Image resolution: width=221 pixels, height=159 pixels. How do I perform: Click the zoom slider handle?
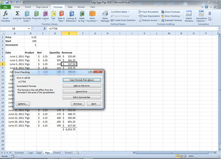tap(208, 156)
